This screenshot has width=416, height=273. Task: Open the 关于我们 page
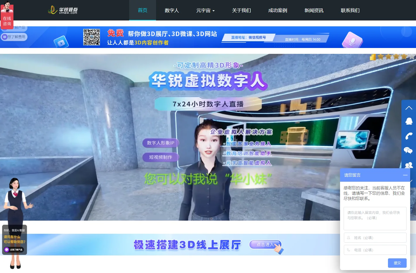(x=242, y=11)
